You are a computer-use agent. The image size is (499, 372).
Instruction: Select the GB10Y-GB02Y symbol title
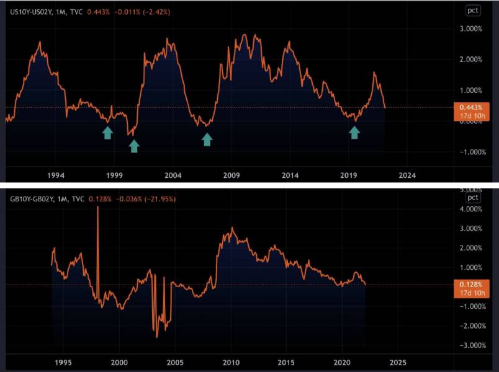coord(31,199)
